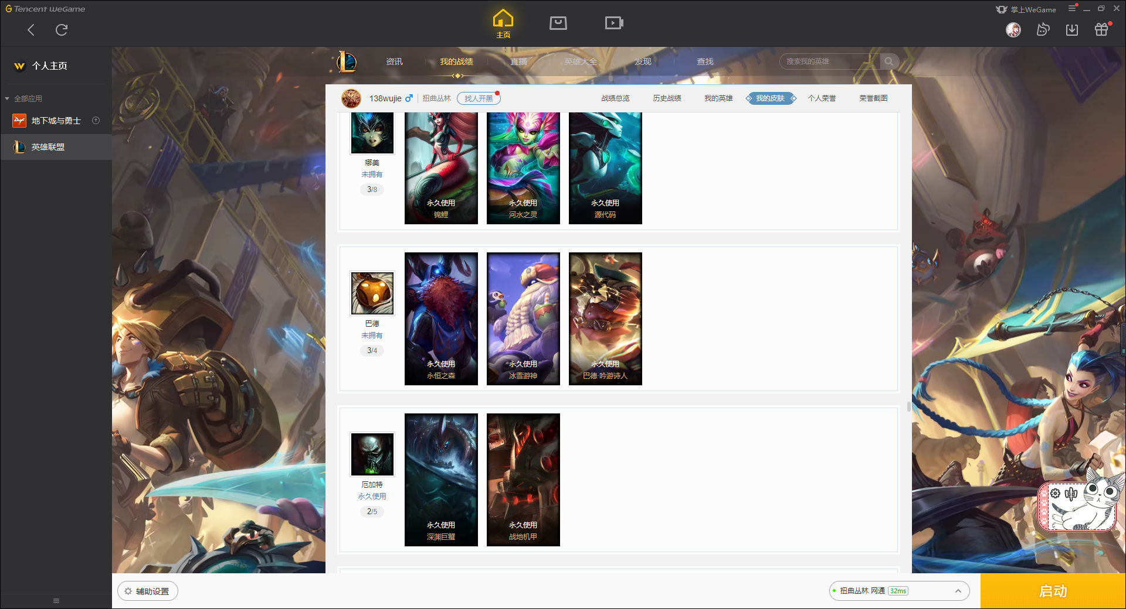Switch to 荣誉截图 sub-tab
The width and height of the screenshot is (1126, 609).
(873, 98)
